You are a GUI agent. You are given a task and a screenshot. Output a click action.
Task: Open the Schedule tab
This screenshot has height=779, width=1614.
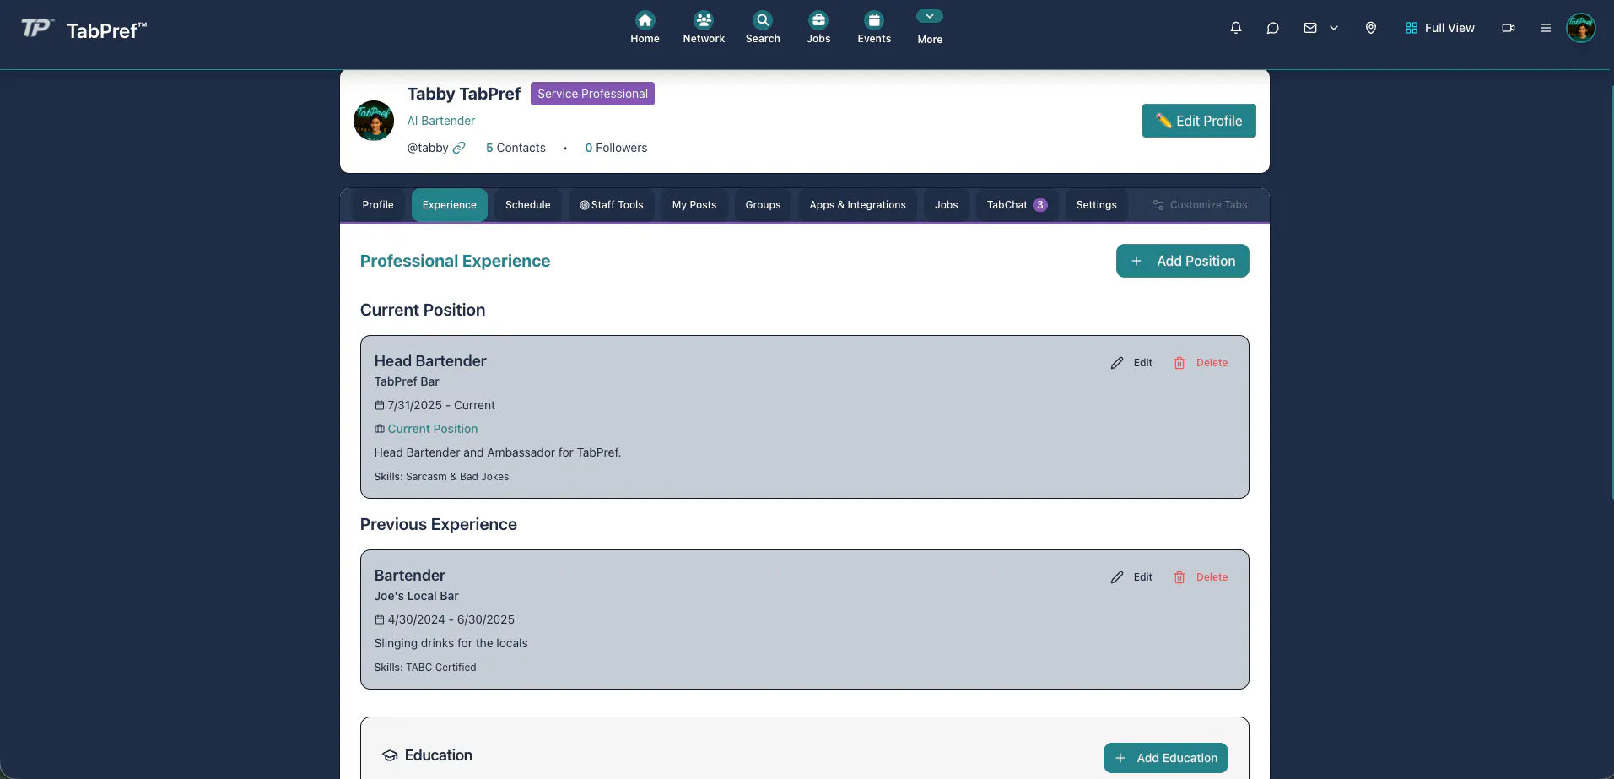[528, 205]
